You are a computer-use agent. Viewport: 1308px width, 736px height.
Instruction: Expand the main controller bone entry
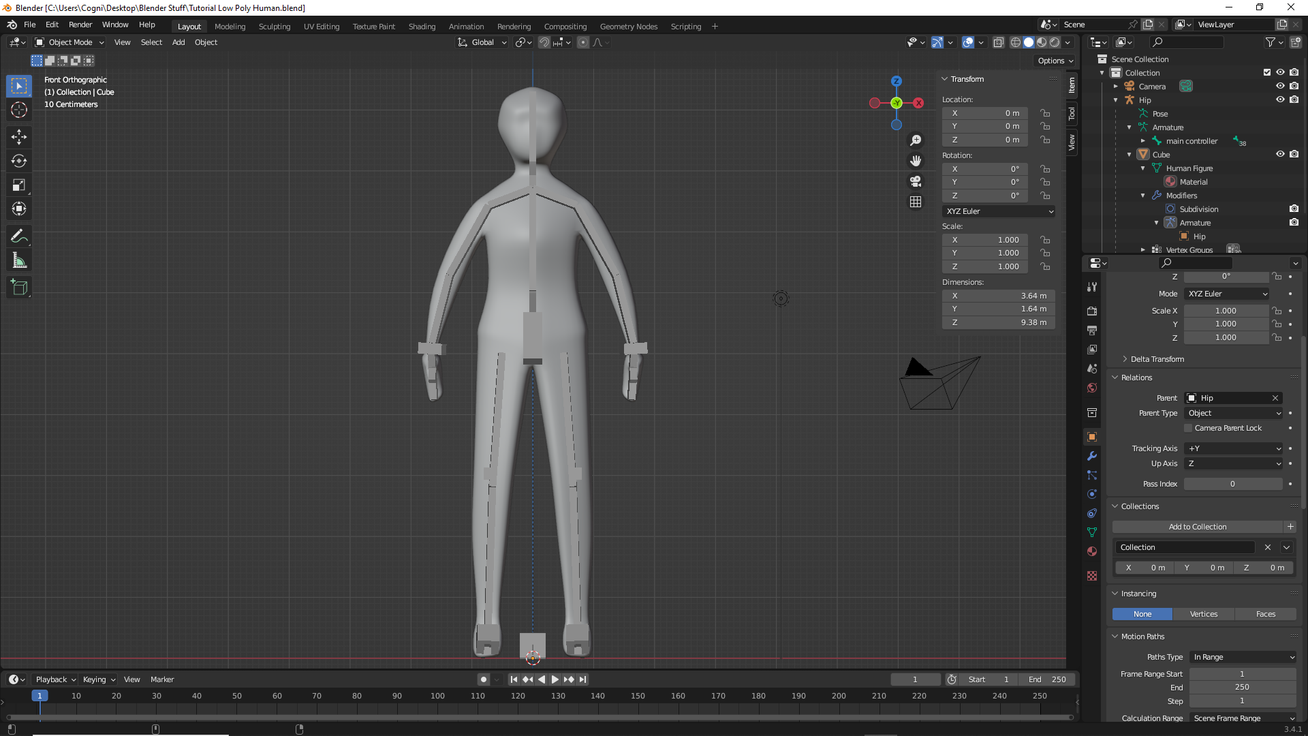coord(1144,141)
